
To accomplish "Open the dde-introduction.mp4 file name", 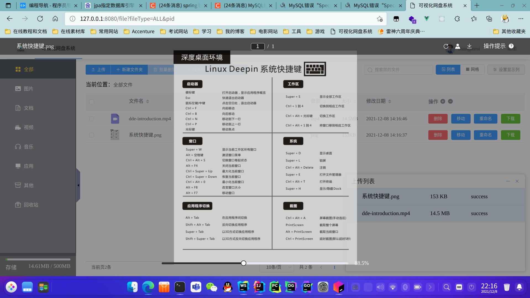I will click(150, 119).
